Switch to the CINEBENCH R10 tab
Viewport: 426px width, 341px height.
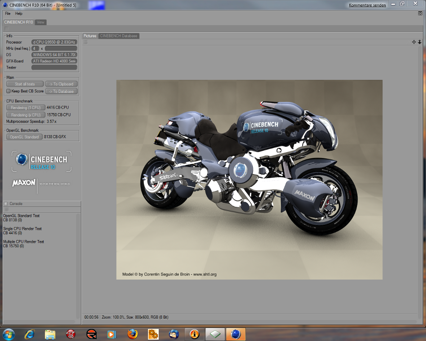pos(18,22)
